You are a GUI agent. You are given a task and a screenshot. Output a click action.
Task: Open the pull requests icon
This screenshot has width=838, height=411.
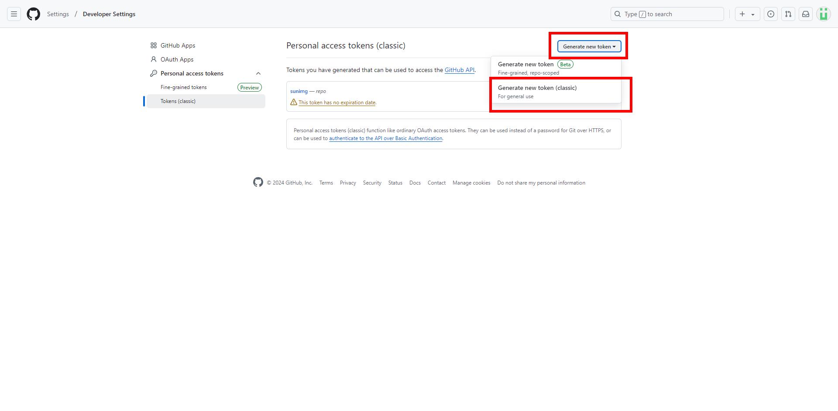(788, 14)
